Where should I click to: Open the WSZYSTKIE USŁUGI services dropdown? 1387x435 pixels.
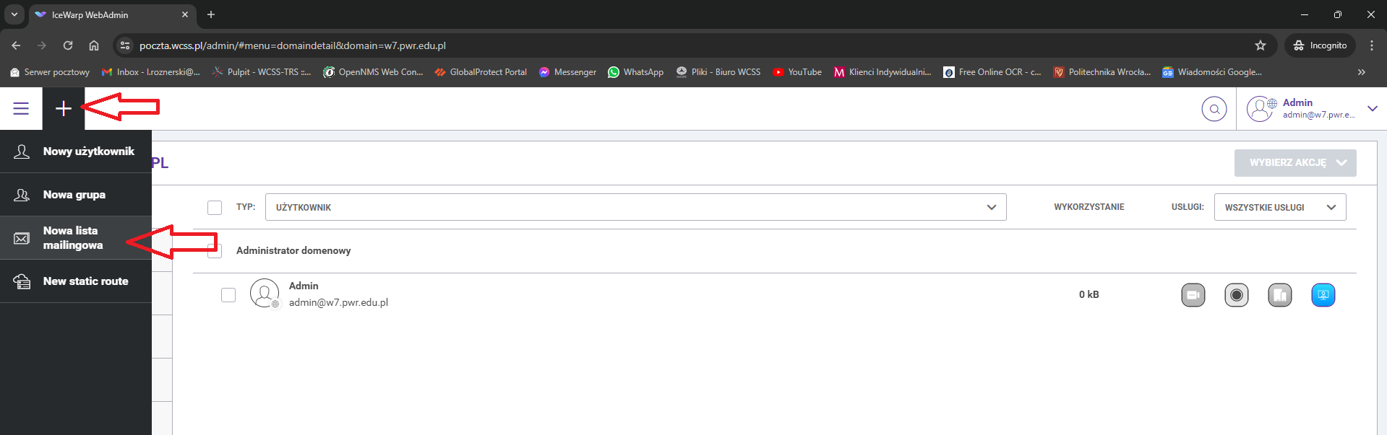[1279, 208]
